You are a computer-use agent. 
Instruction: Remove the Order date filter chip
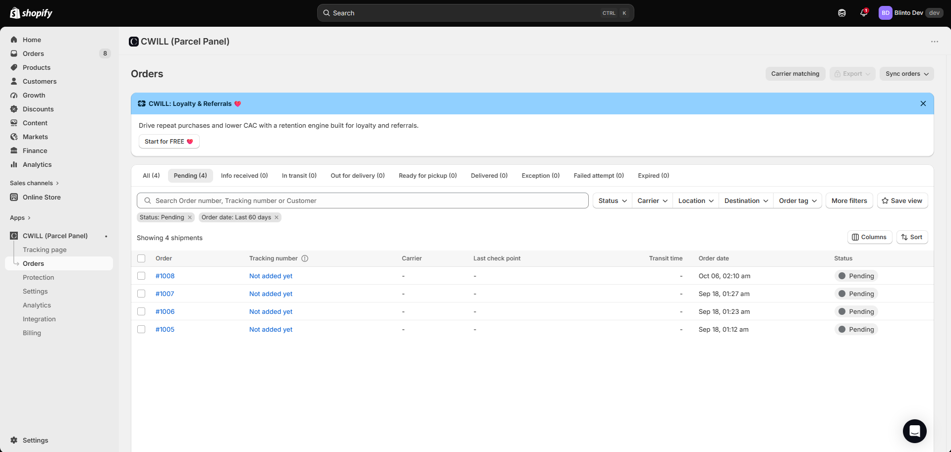(x=277, y=217)
